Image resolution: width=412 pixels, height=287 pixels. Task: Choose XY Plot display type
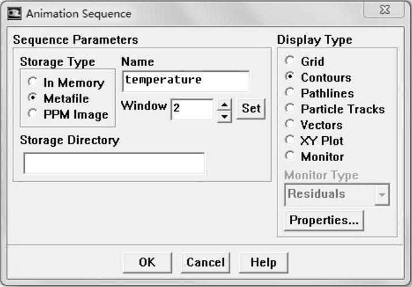[291, 140]
